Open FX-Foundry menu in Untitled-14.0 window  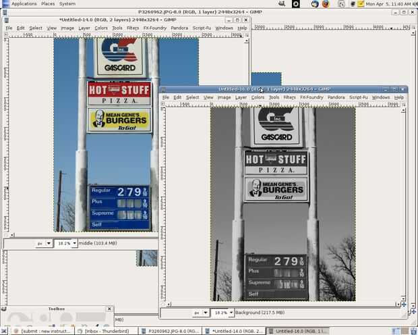click(155, 28)
